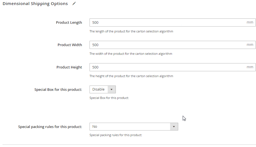The height and width of the screenshot is (147, 256).
Task: Click the 'Product Length' field label
Action: (69, 23)
